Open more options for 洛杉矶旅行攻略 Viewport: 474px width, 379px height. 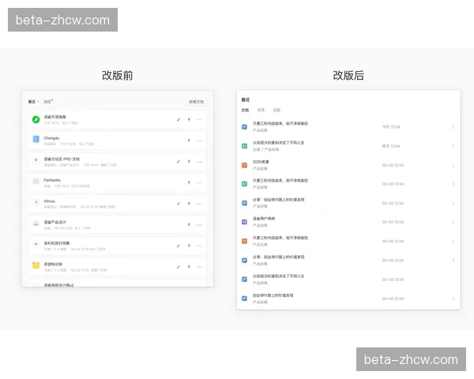pyautogui.click(x=199, y=246)
